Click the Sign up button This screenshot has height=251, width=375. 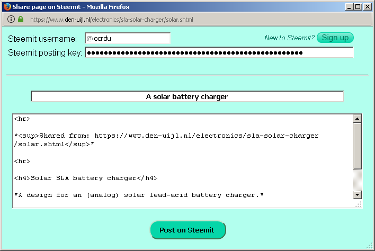(335, 38)
